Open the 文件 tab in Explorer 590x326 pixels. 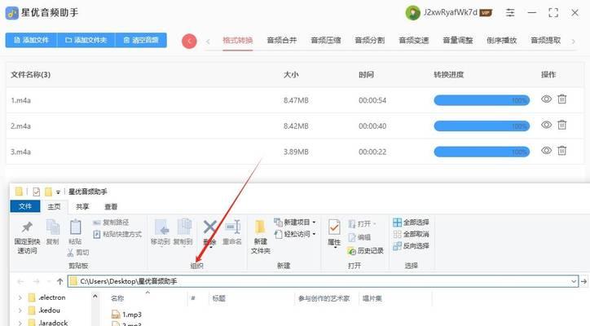(x=25, y=206)
